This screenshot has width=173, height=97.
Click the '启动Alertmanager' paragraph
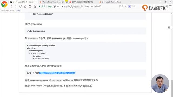33,24
